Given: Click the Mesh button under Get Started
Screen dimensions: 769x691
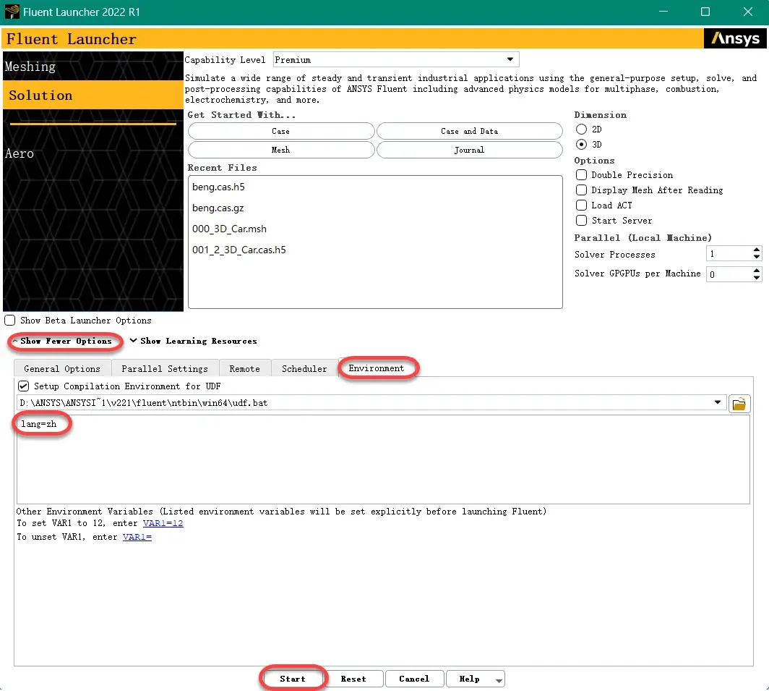Looking at the screenshot, I should point(281,150).
